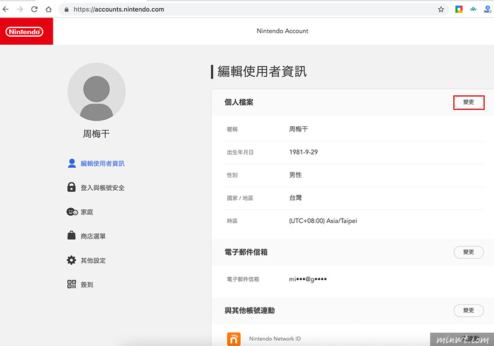Click 變更 button for 個人檔案
The height and width of the screenshot is (346, 494).
coord(468,102)
